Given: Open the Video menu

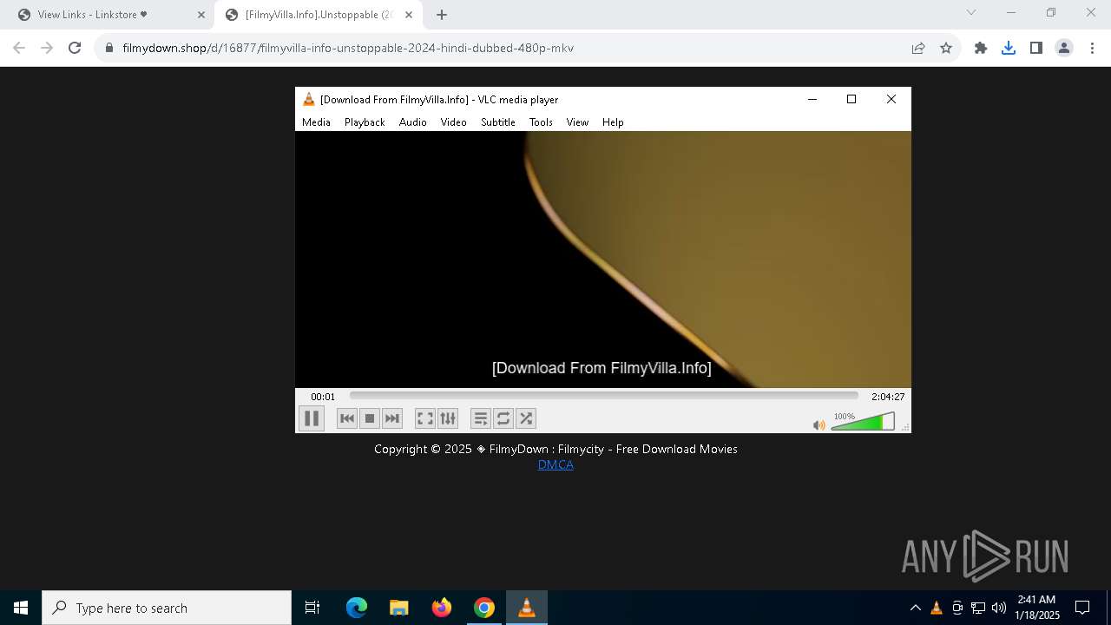Looking at the screenshot, I should click(x=453, y=122).
